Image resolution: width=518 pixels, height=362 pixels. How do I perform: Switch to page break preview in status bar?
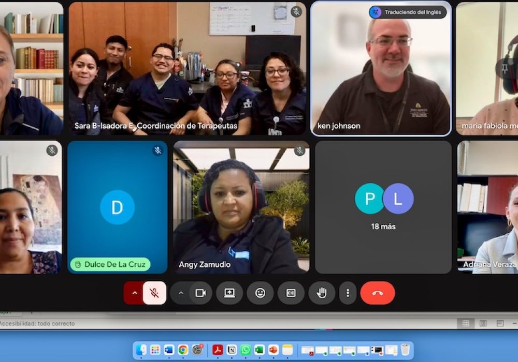[x=500, y=323]
